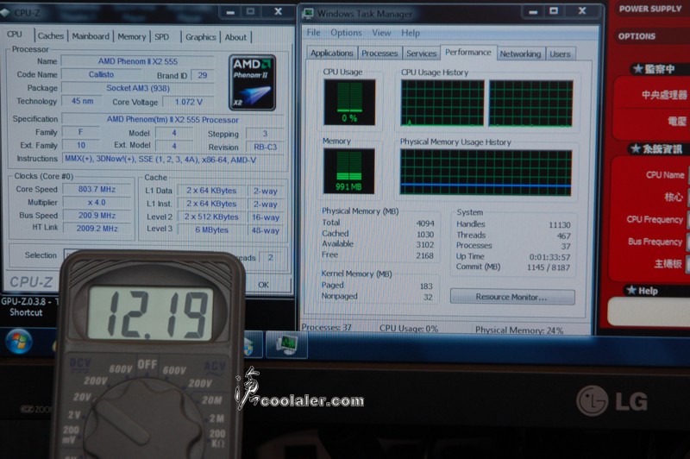
Task: Click the Level 2 value 2 x 512 KBytes
Action: point(211,217)
